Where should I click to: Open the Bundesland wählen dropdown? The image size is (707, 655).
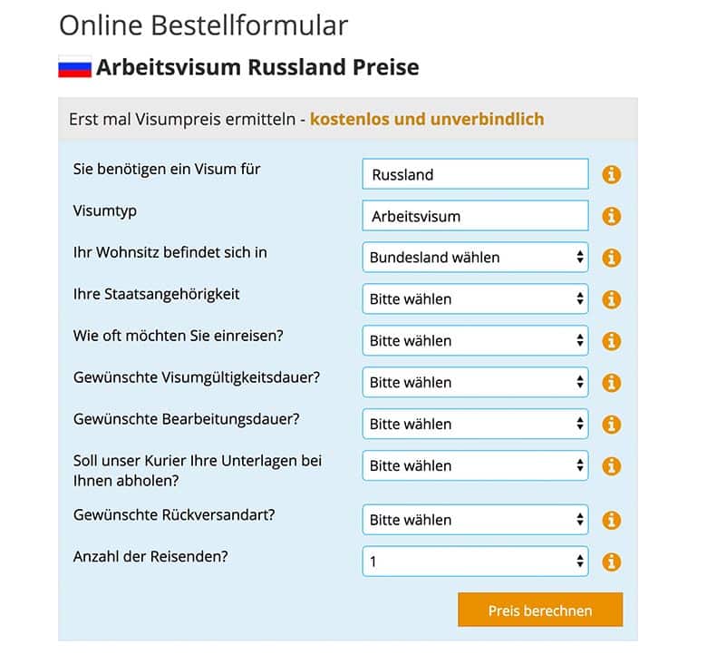click(475, 258)
